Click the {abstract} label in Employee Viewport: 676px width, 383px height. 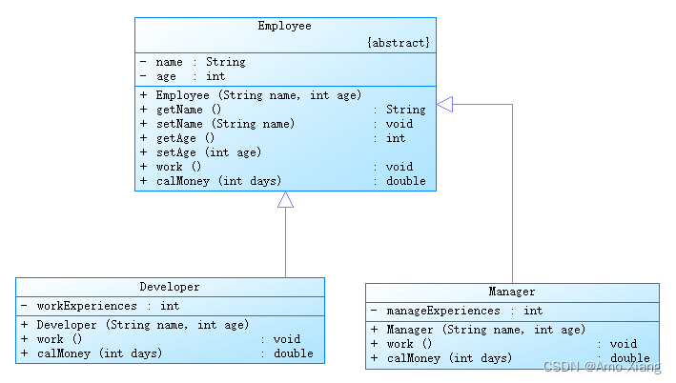pos(399,43)
